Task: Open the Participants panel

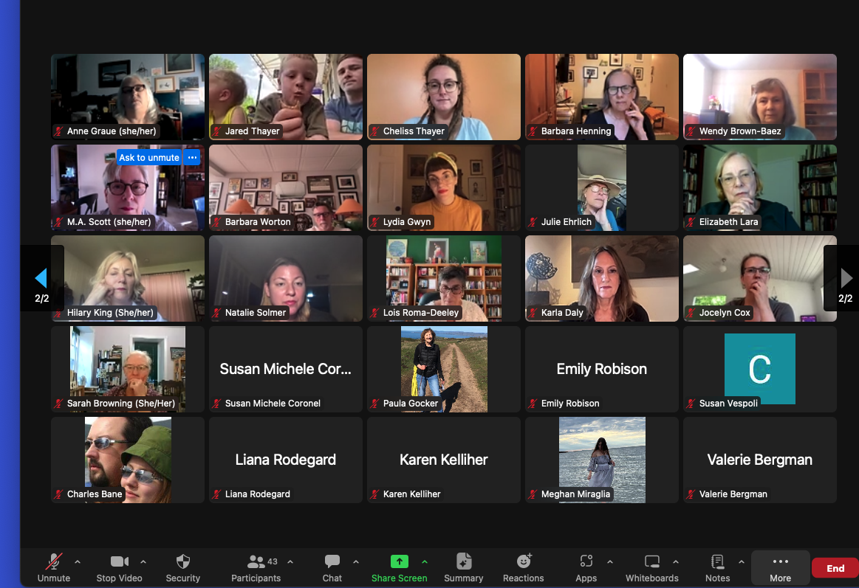Action: click(256, 562)
